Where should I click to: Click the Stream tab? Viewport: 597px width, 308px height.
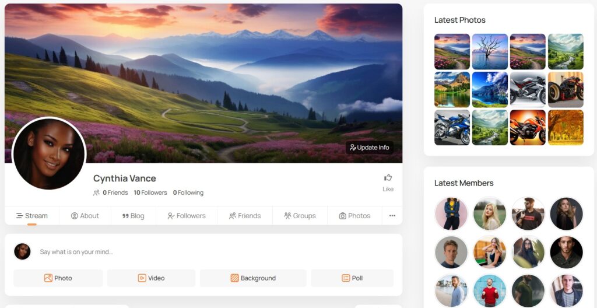click(x=31, y=216)
